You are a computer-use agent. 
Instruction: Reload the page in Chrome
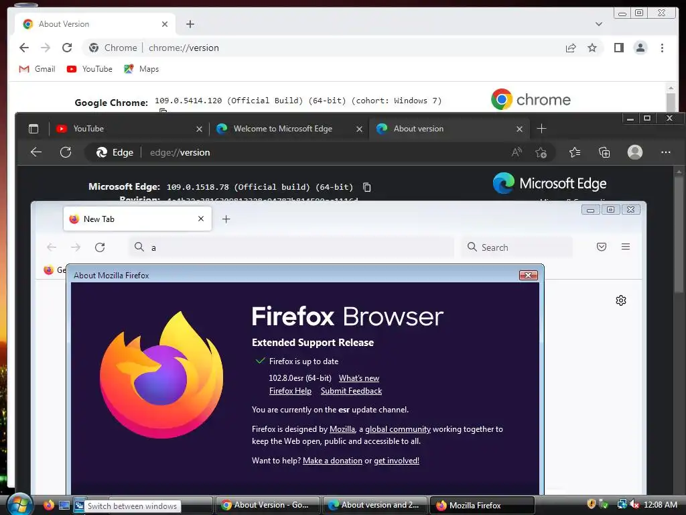pos(67,48)
